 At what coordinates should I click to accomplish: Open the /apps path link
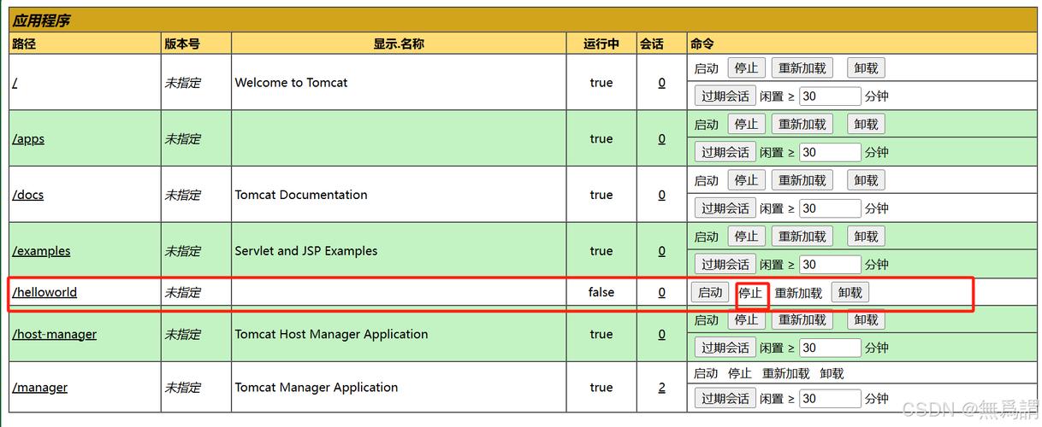(x=28, y=139)
